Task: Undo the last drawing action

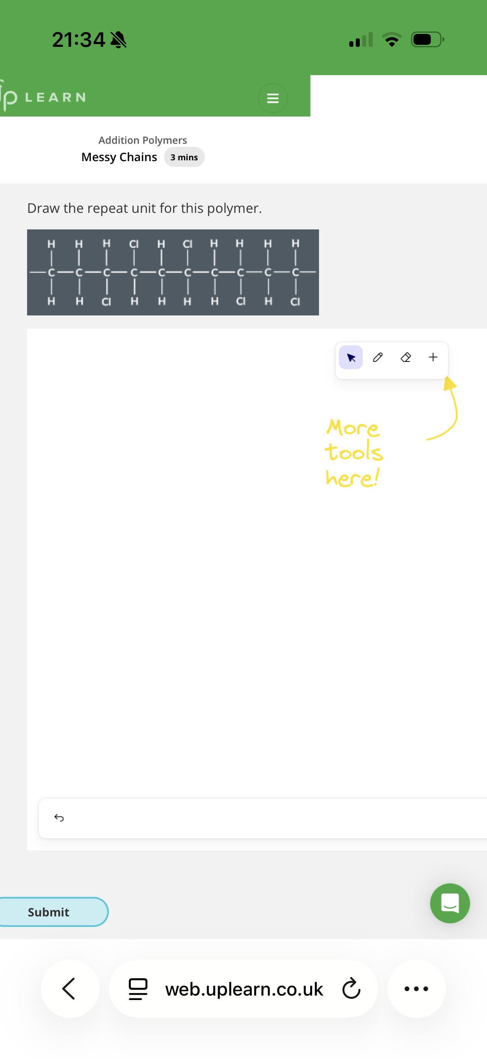Action: [x=59, y=818]
